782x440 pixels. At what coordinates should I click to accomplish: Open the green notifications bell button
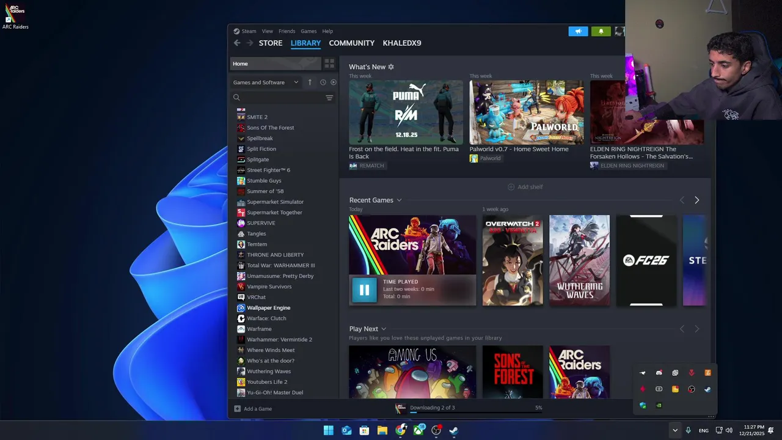click(601, 31)
